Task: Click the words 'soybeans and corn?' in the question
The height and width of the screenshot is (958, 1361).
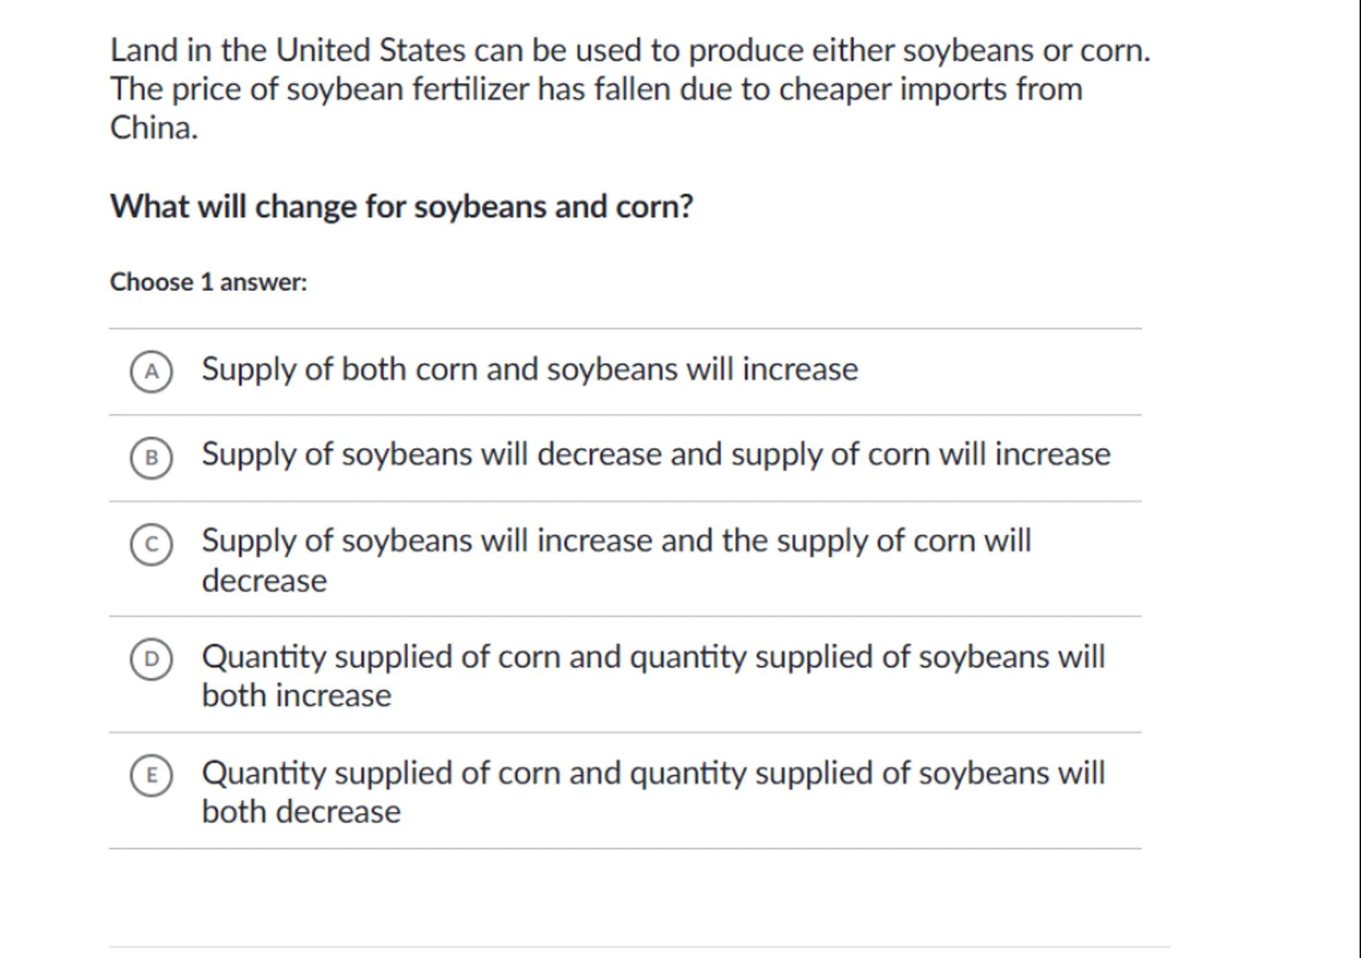Action: tap(553, 207)
